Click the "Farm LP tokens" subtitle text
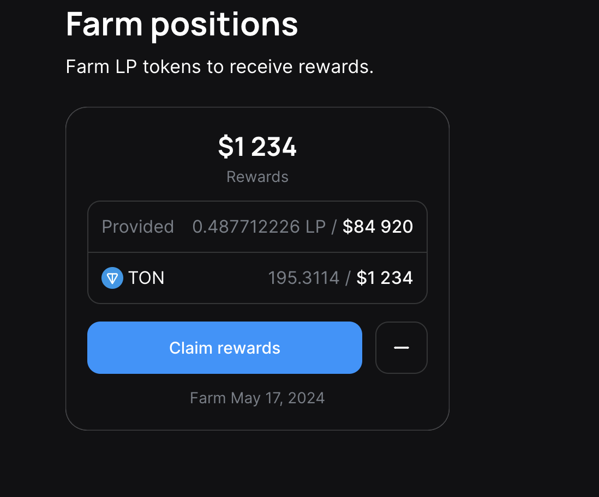Viewport: 599px width, 497px height. [219, 67]
